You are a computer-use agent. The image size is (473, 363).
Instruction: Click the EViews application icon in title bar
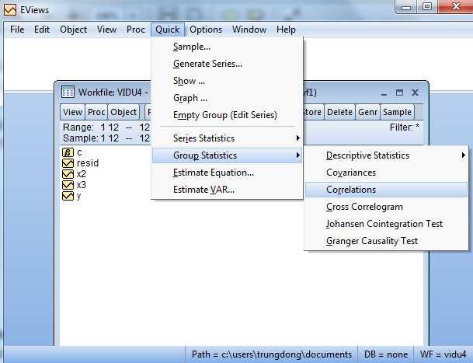[x=10, y=9]
